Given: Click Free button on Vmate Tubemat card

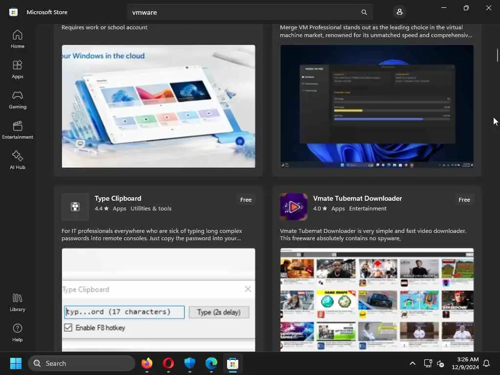Looking at the screenshot, I should pyautogui.click(x=464, y=200).
